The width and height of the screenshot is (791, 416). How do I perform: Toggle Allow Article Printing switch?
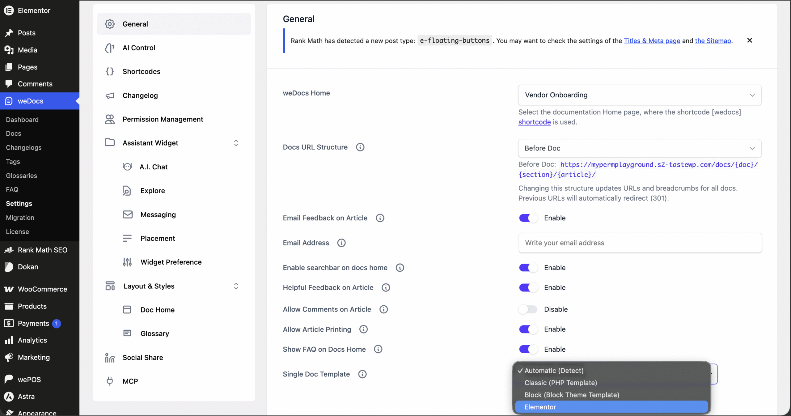(528, 329)
